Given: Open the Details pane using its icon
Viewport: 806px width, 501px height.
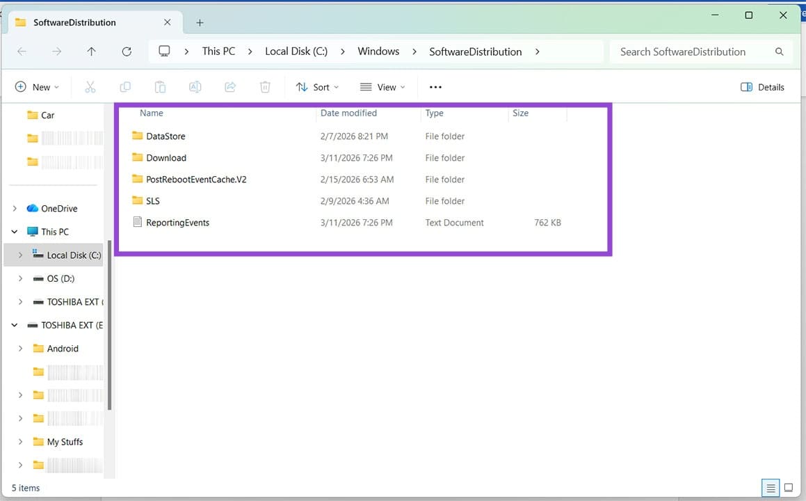Looking at the screenshot, I should point(762,86).
